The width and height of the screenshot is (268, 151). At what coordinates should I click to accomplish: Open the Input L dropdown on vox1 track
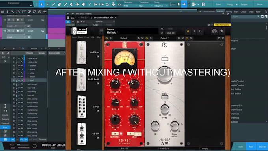tap(16, 37)
